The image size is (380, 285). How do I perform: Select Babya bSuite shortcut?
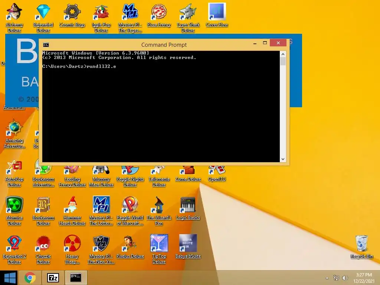tap(188, 246)
